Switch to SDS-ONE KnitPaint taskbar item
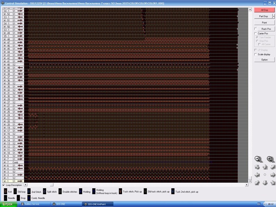 98,204
